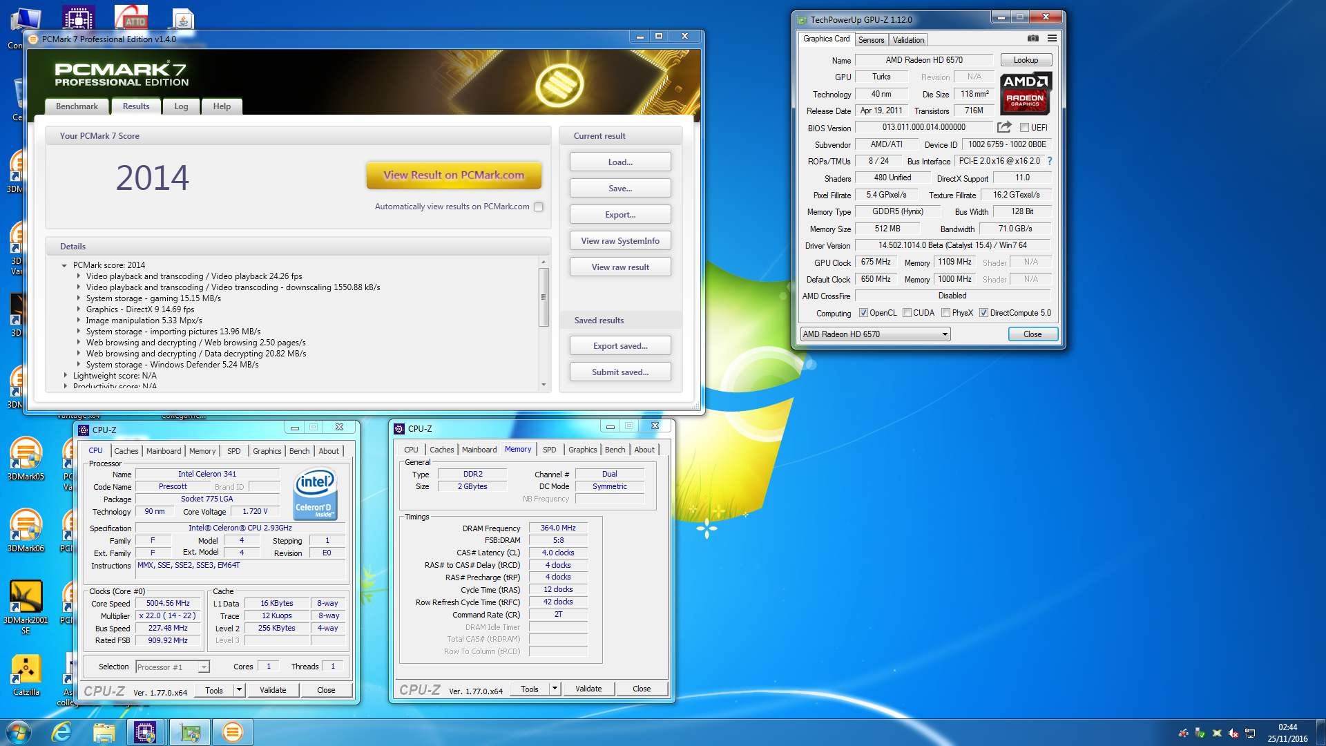Click the Windows Start orb
The image size is (1326, 746).
click(19, 732)
